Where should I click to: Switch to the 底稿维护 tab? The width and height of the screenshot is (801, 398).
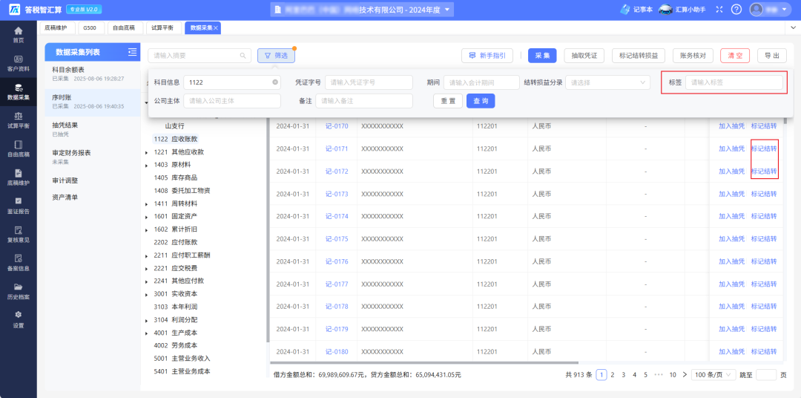click(57, 28)
